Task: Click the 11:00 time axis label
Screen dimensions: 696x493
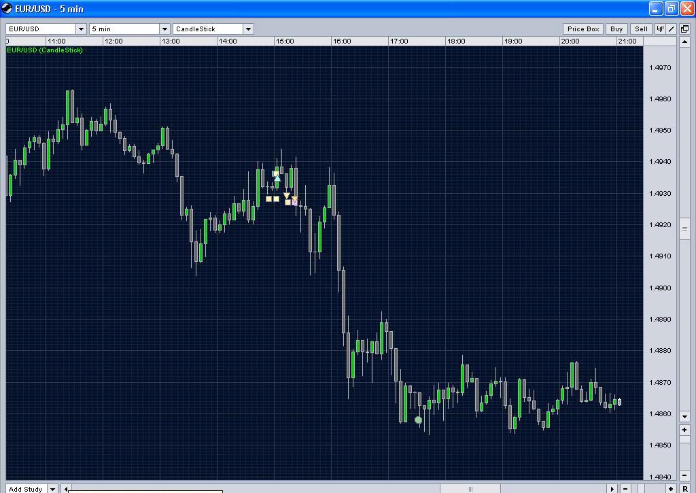Action: [56, 41]
